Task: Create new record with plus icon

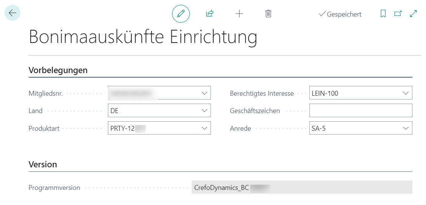Action: 239,14
